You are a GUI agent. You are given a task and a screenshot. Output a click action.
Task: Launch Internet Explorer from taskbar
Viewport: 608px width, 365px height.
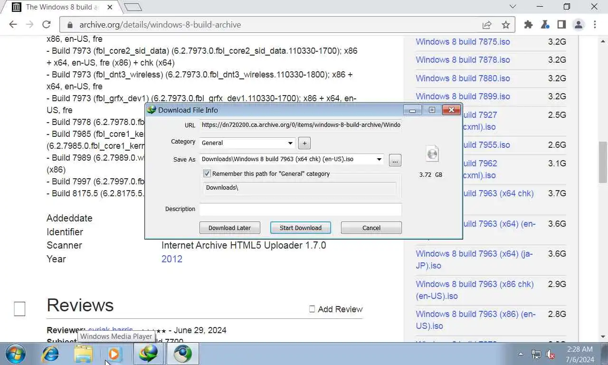click(x=50, y=354)
